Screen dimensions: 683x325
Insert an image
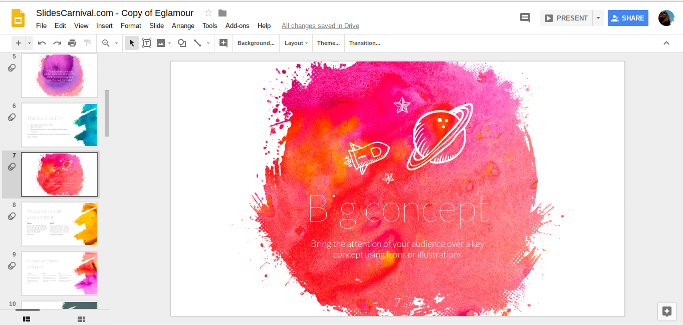click(x=161, y=43)
